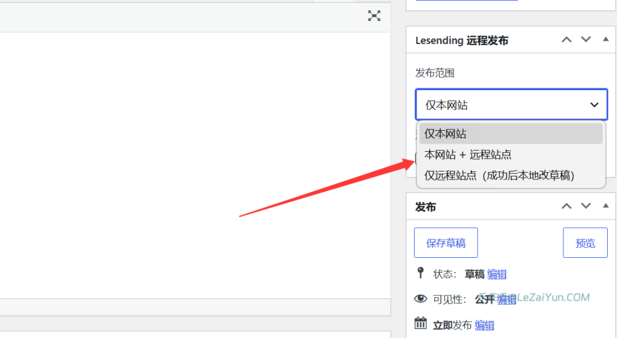
Task: Collapse the 发布 panel
Action: click(606, 206)
